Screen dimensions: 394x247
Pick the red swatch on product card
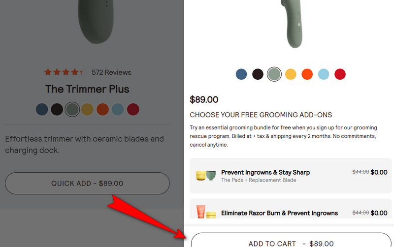click(133, 109)
